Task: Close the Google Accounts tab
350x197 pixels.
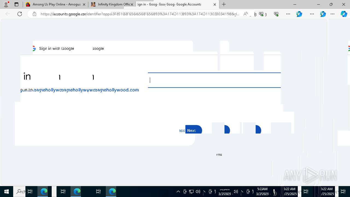Action: pos(215,4)
